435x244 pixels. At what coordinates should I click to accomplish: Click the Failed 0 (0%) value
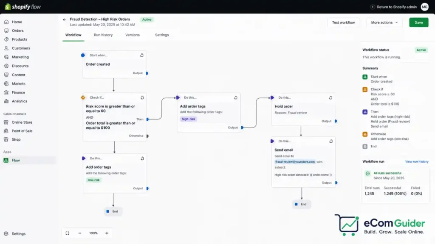click(x=416, y=194)
